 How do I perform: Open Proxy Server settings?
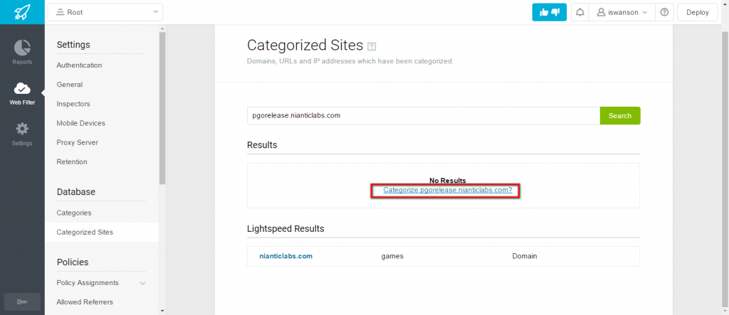77,142
